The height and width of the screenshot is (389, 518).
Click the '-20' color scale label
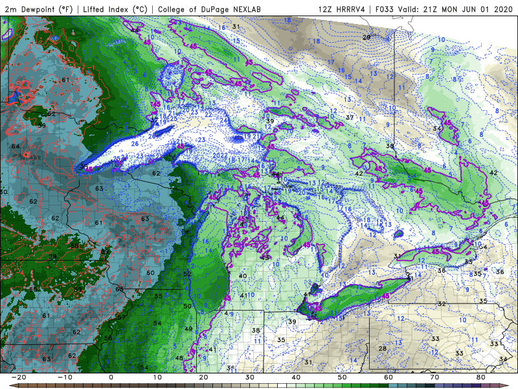point(19,377)
